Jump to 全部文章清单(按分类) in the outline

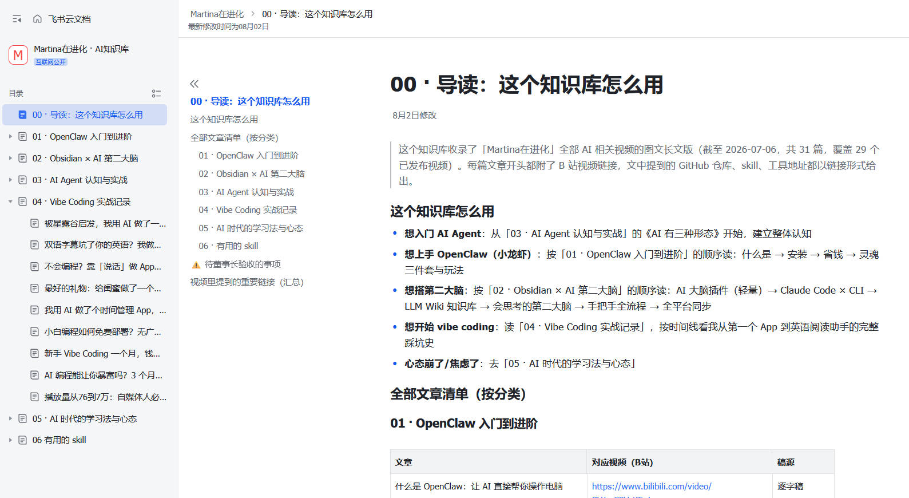tap(234, 138)
